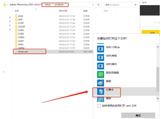
Task: Click the first quick access pin icon
Action: (10, 17)
